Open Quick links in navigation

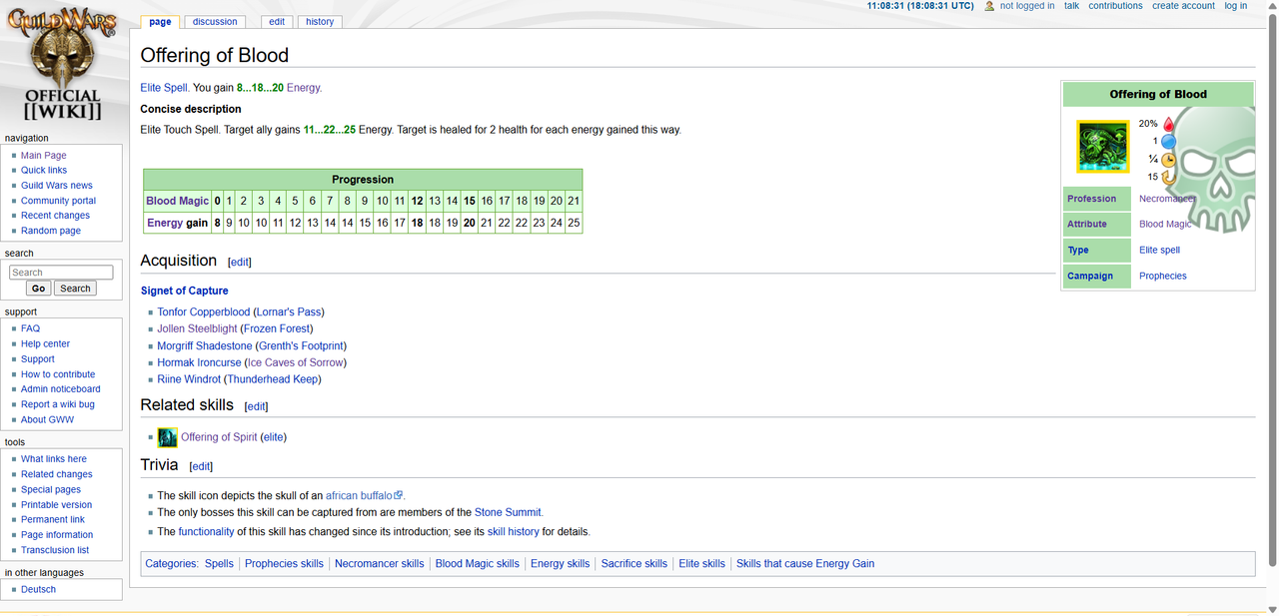point(44,171)
